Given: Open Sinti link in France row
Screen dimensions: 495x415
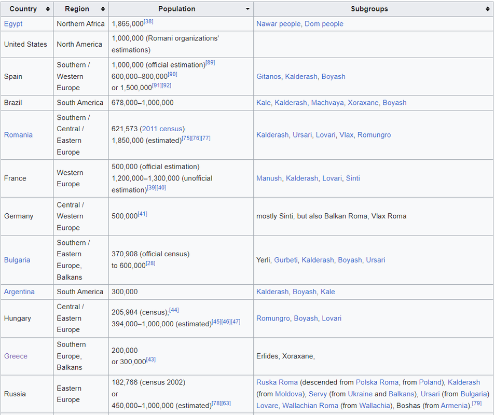Looking at the screenshot, I should coord(353,178).
